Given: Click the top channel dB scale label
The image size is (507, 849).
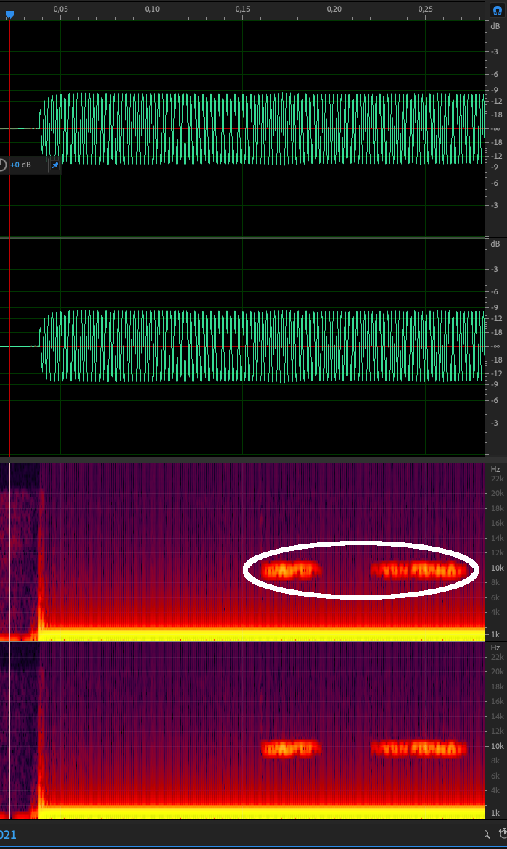Looking at the screenshot, I should tap(495, 26).
